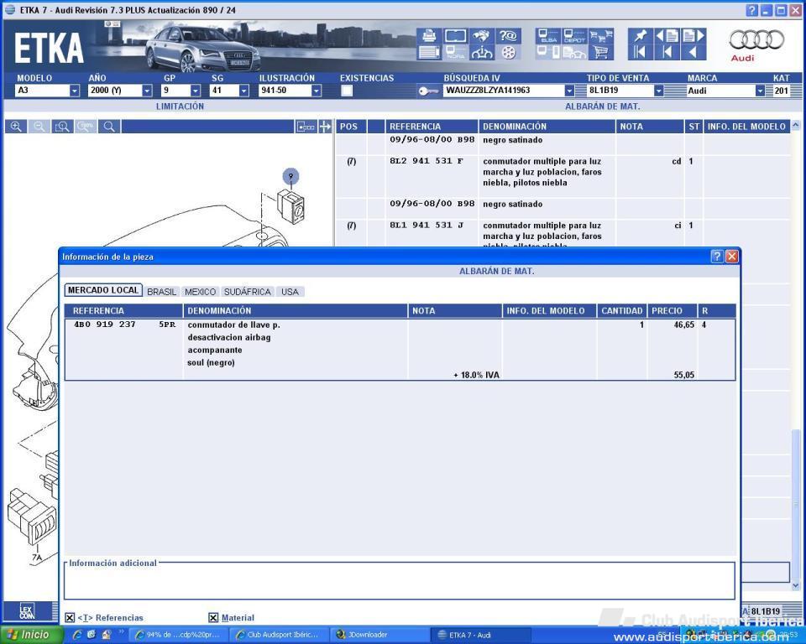Click callout 9 in the illustration

(x=291, y=176)
